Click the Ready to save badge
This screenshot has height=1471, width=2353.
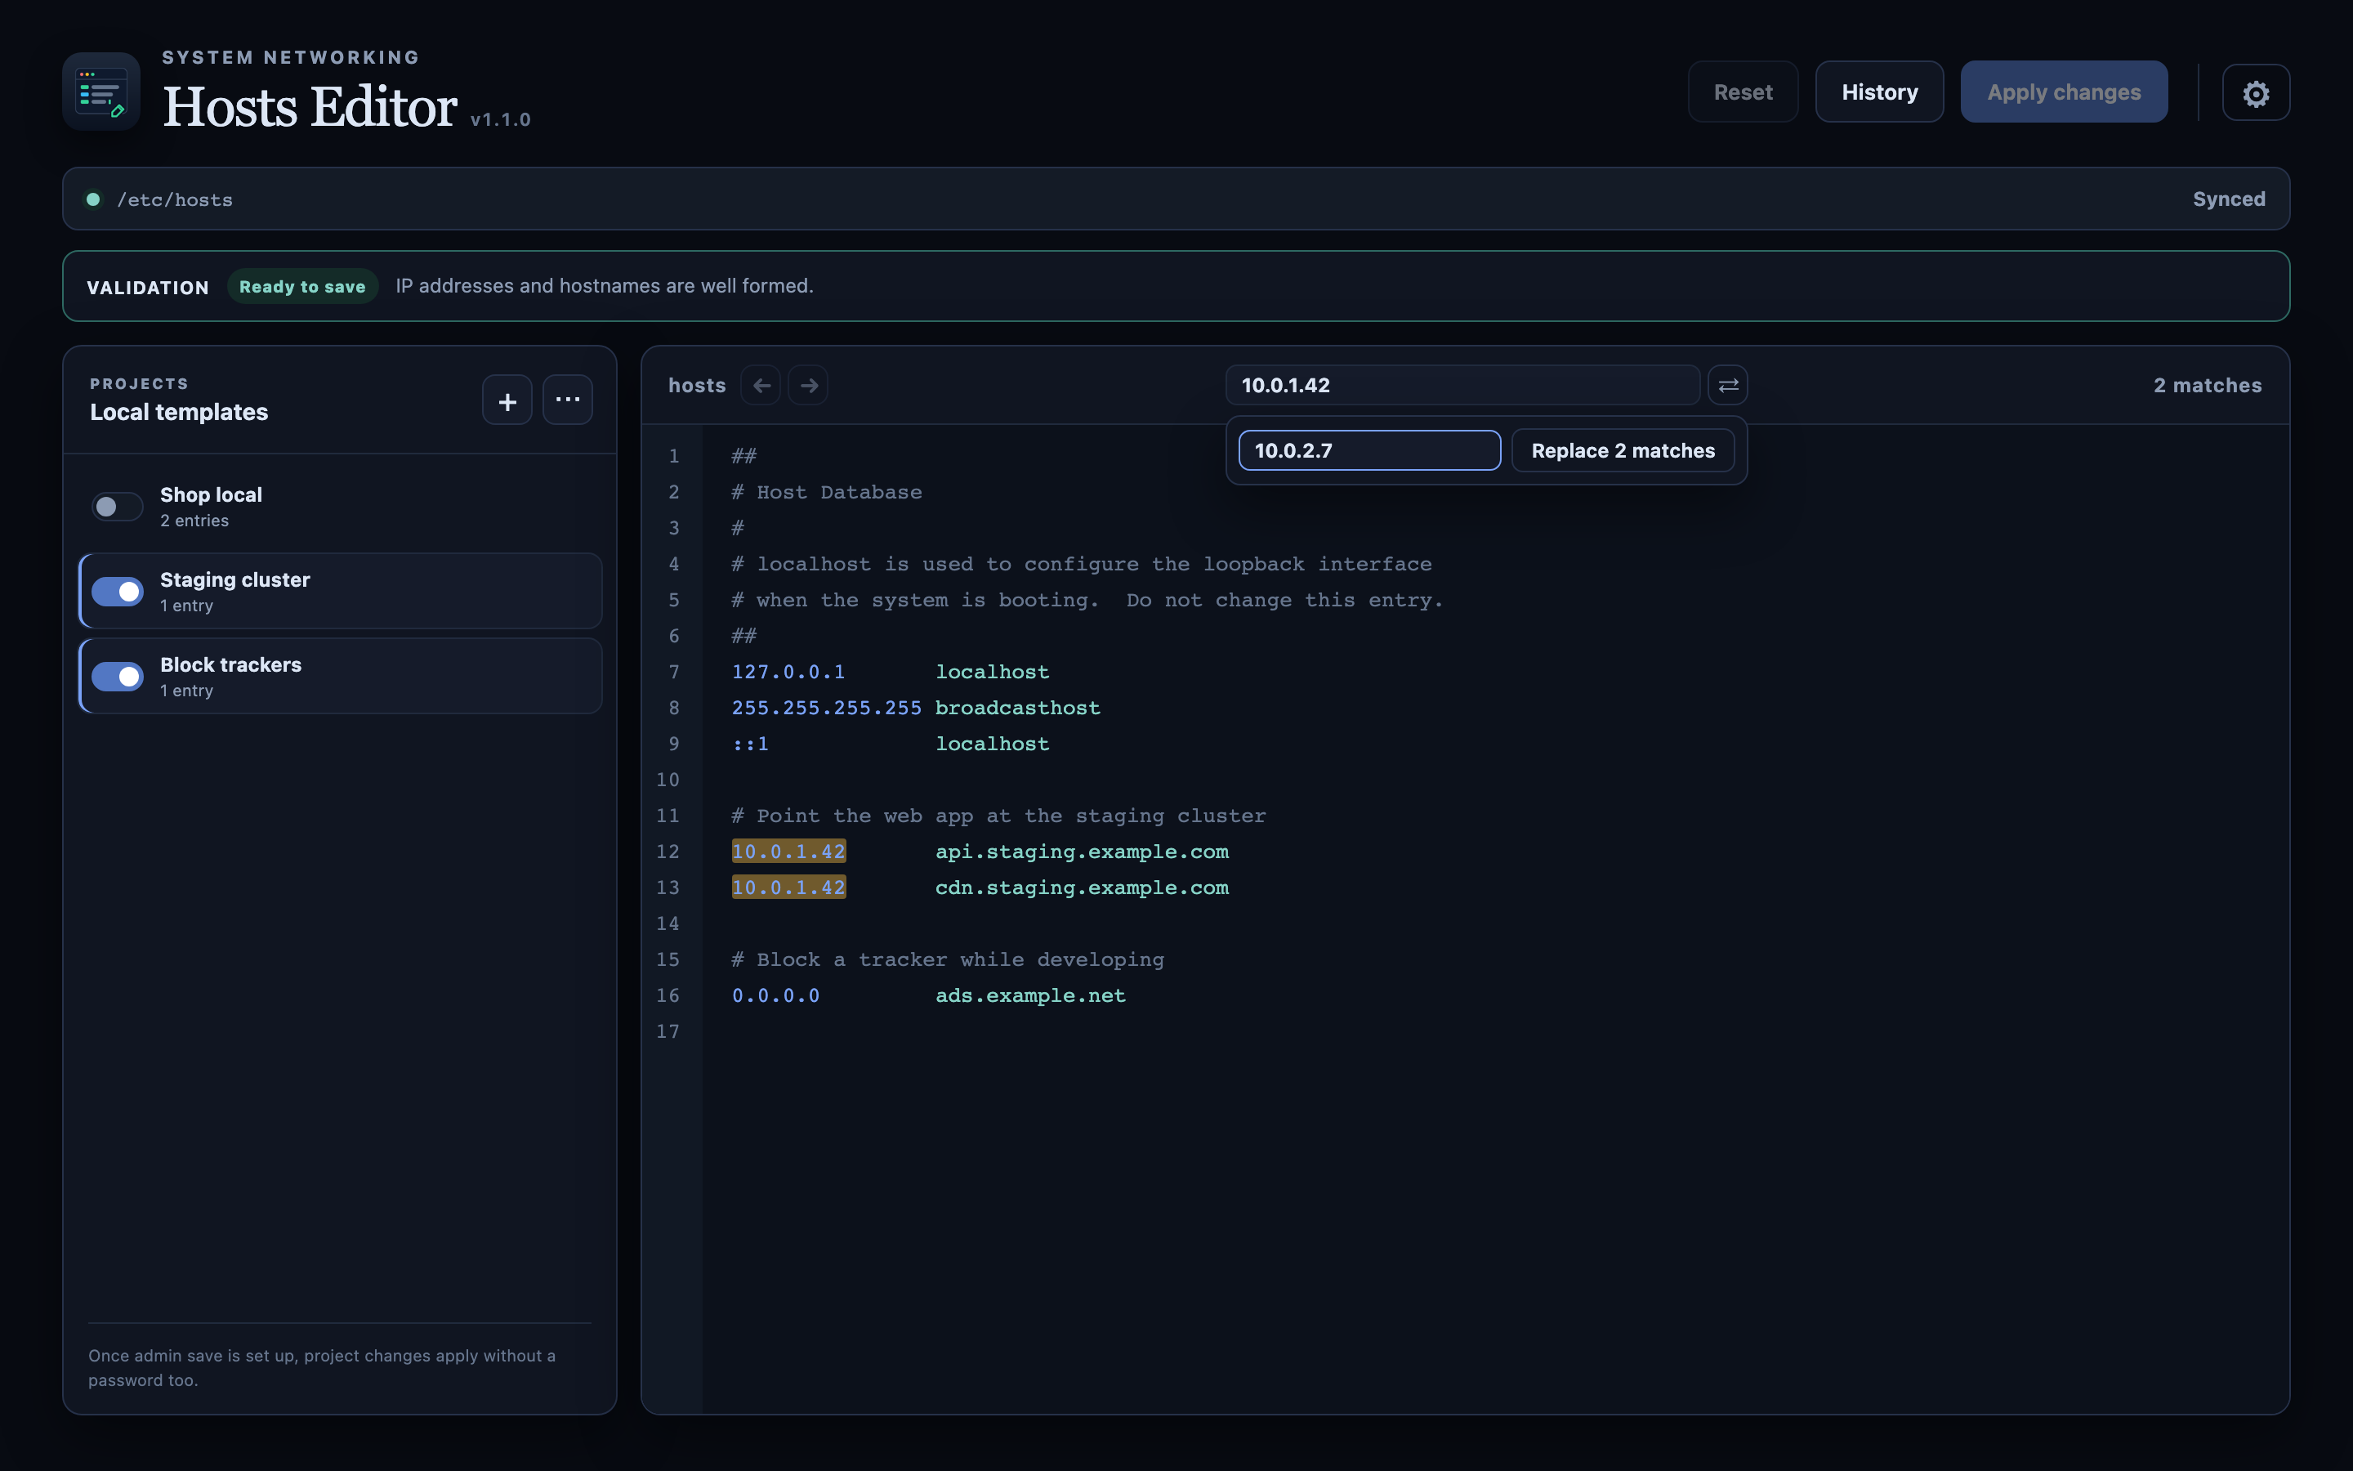point(302,287)
